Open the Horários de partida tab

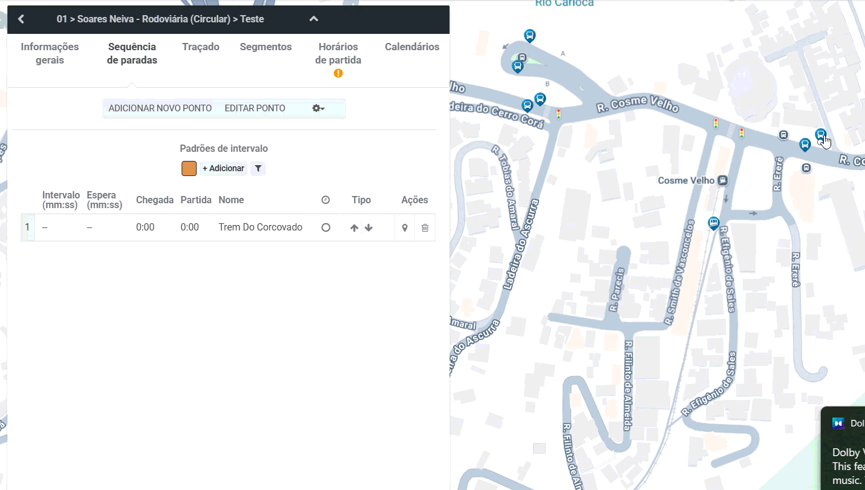338,54
